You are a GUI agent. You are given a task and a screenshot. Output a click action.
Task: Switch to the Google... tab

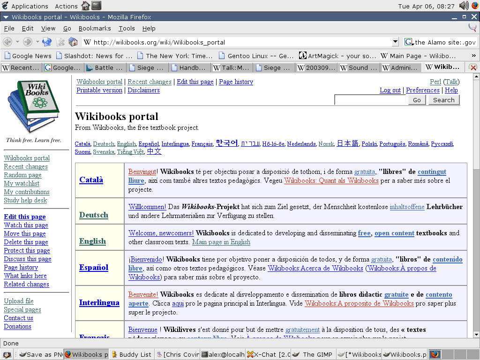[63, 67]
